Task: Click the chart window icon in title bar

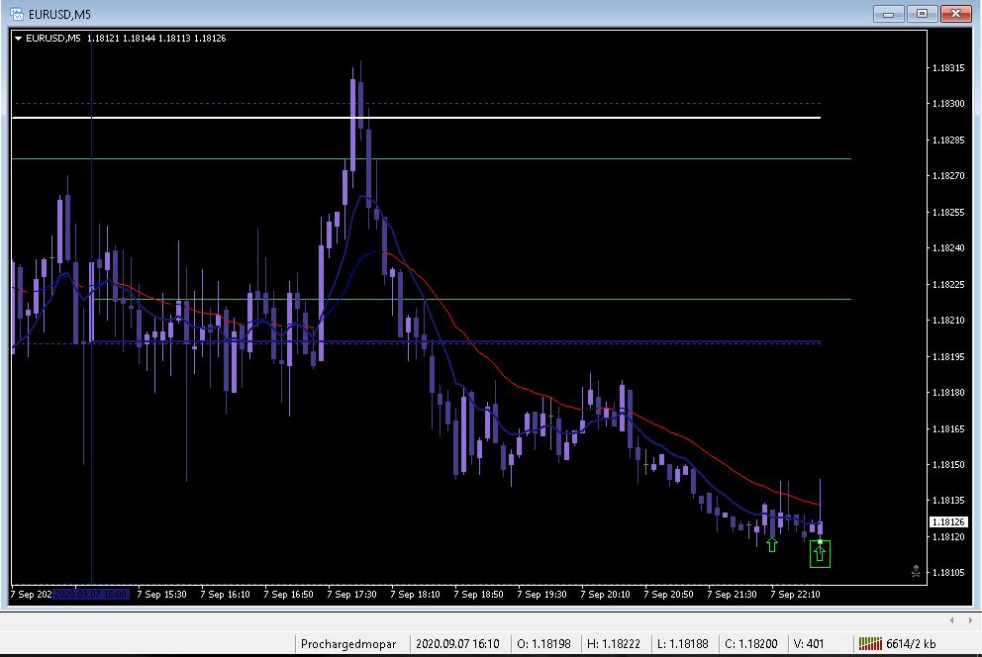Action: pos(17,13)
